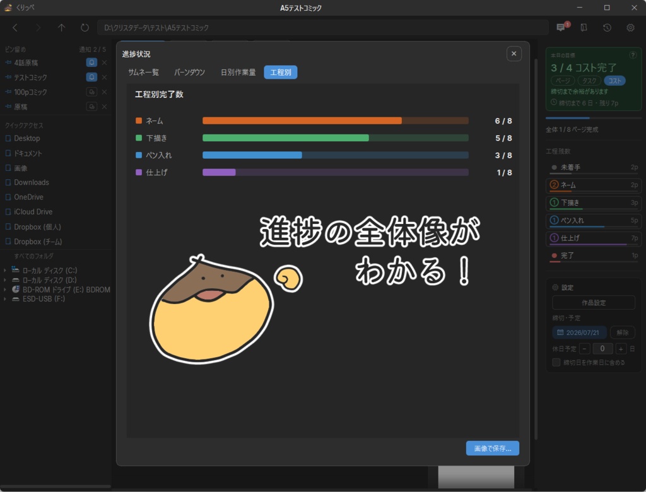Open the notifications icon with red badge
The image size is (646, 492).
(x=561, y=27)
